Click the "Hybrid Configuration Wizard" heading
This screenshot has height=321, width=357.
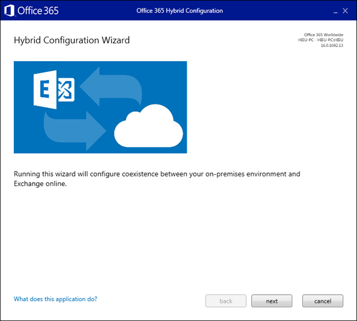(x=72, y=40)
